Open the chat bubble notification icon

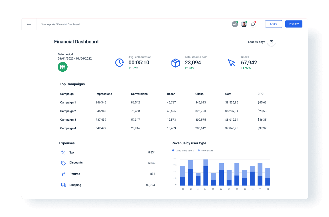click(253, 24)
